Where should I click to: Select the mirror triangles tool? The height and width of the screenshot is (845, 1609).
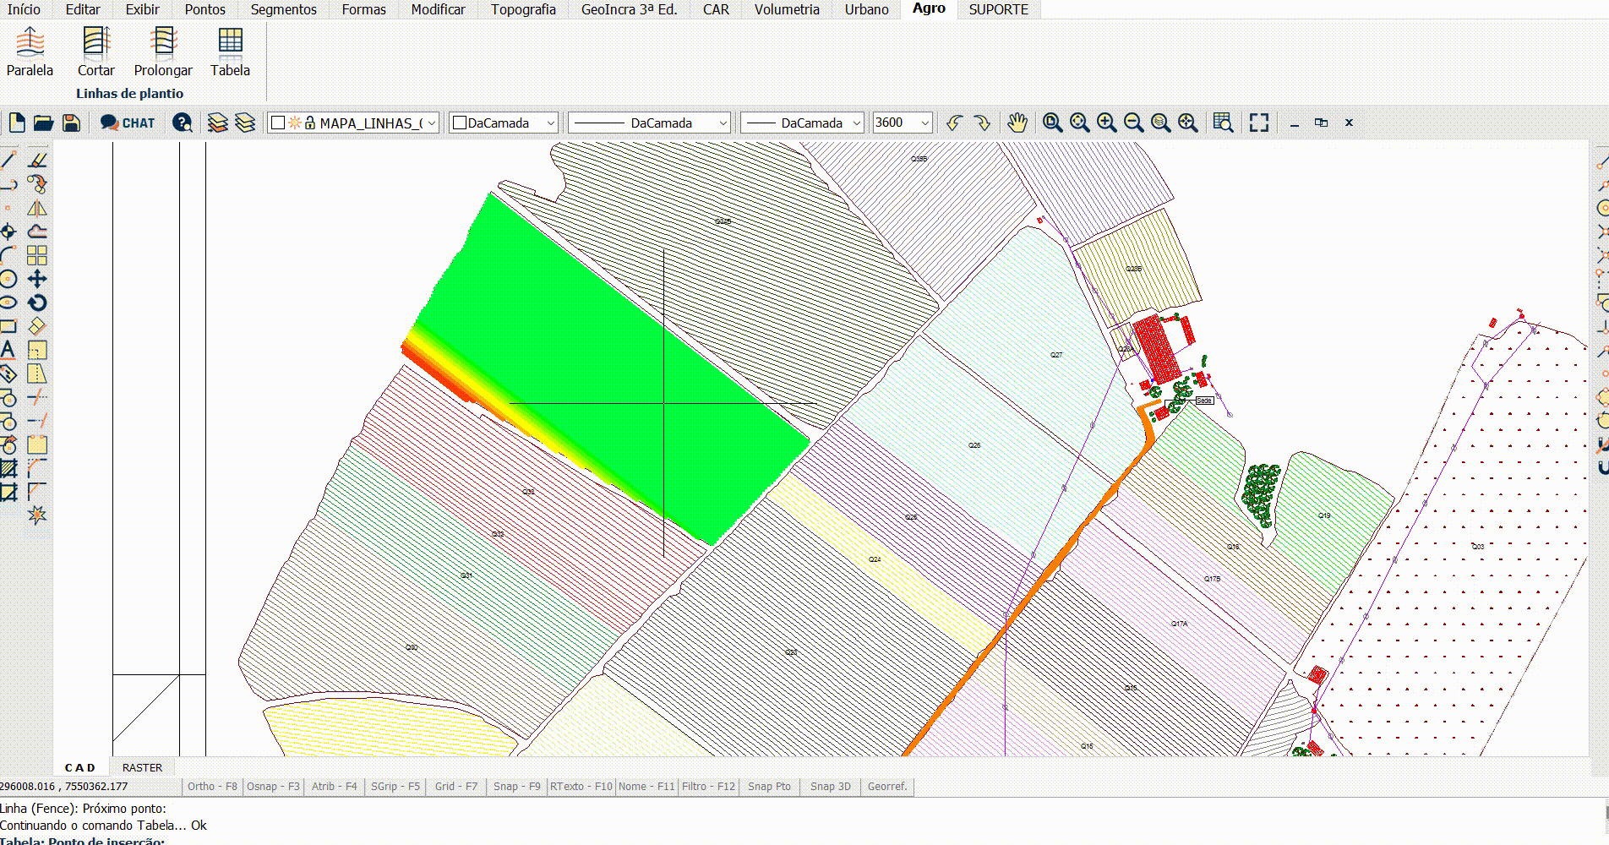point(37,208)
